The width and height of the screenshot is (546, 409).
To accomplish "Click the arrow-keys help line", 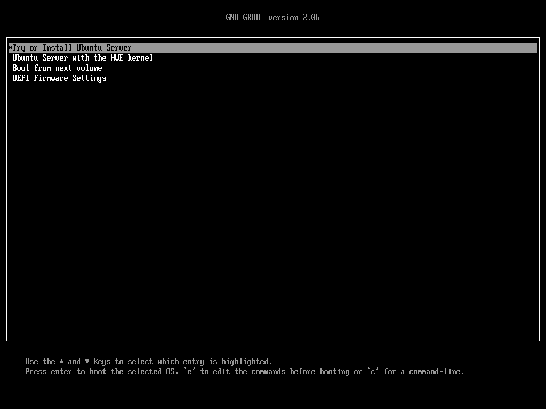I will (x=149, y=362).
